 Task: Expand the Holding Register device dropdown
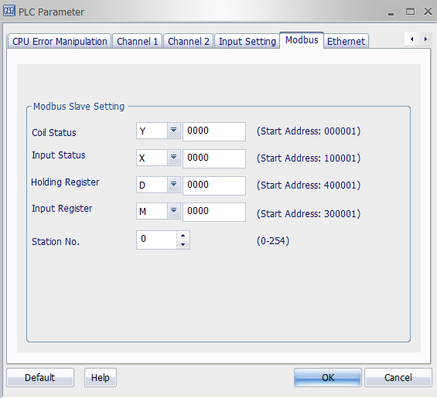click(x=173, y=185)
